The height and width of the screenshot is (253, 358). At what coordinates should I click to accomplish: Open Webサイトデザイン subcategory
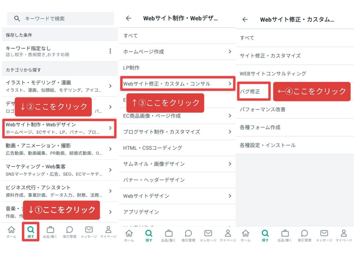point(177,196)
